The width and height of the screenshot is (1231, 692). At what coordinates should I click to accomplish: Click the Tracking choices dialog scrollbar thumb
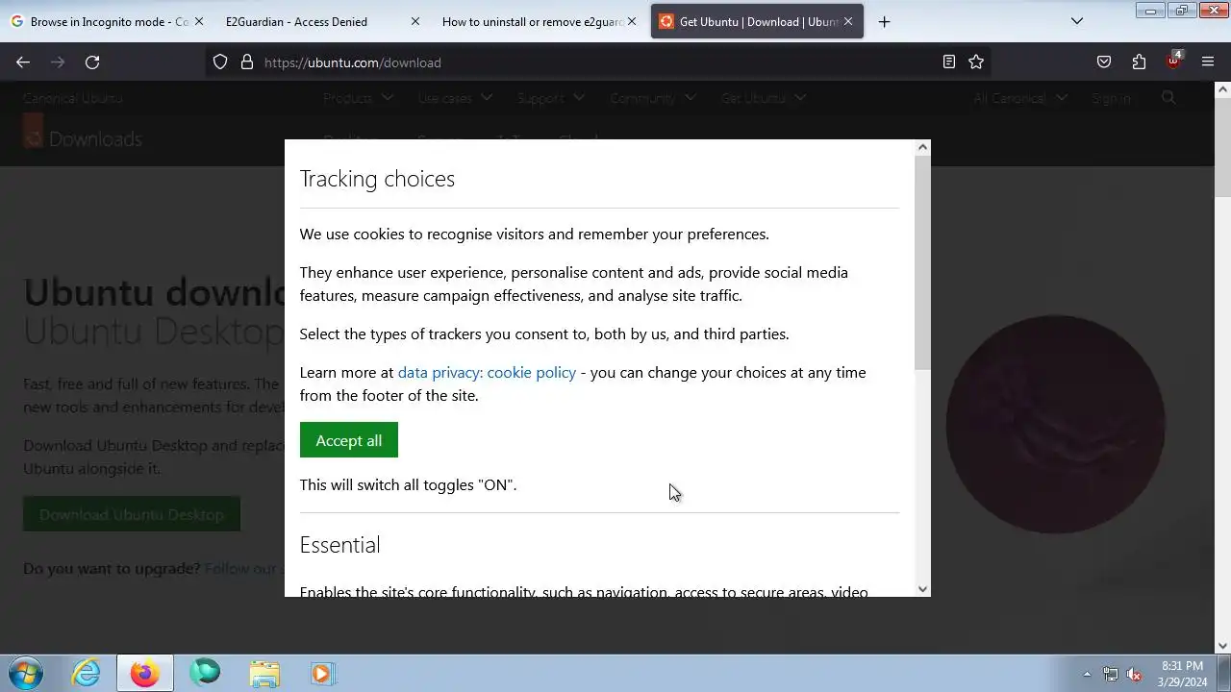(922, 261)
